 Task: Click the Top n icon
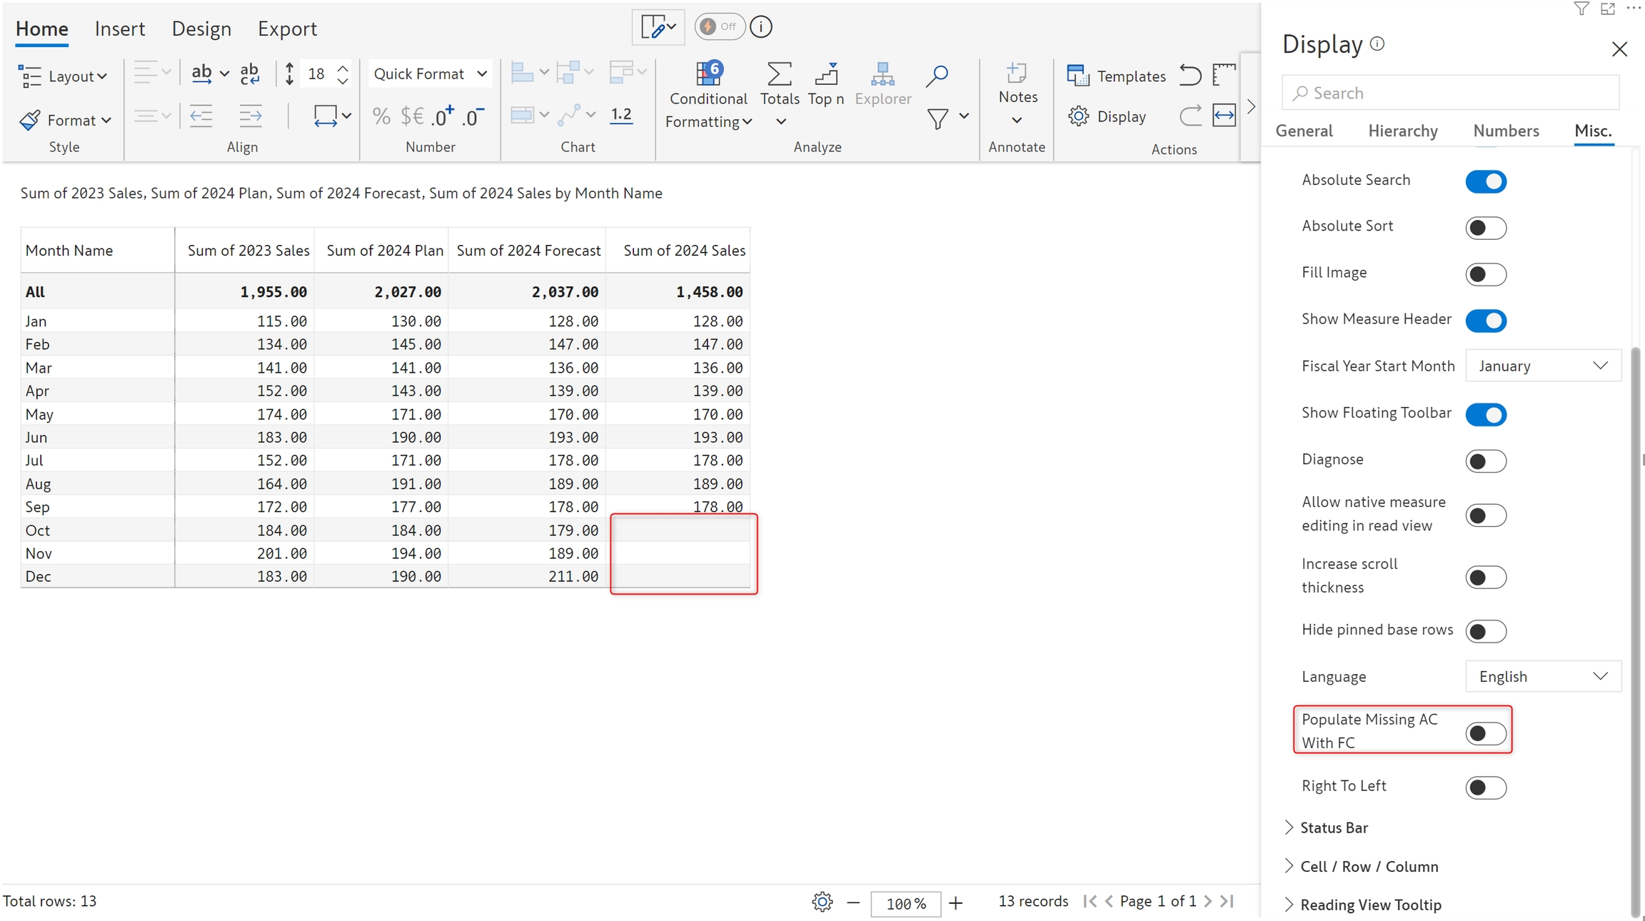point(825,74)
